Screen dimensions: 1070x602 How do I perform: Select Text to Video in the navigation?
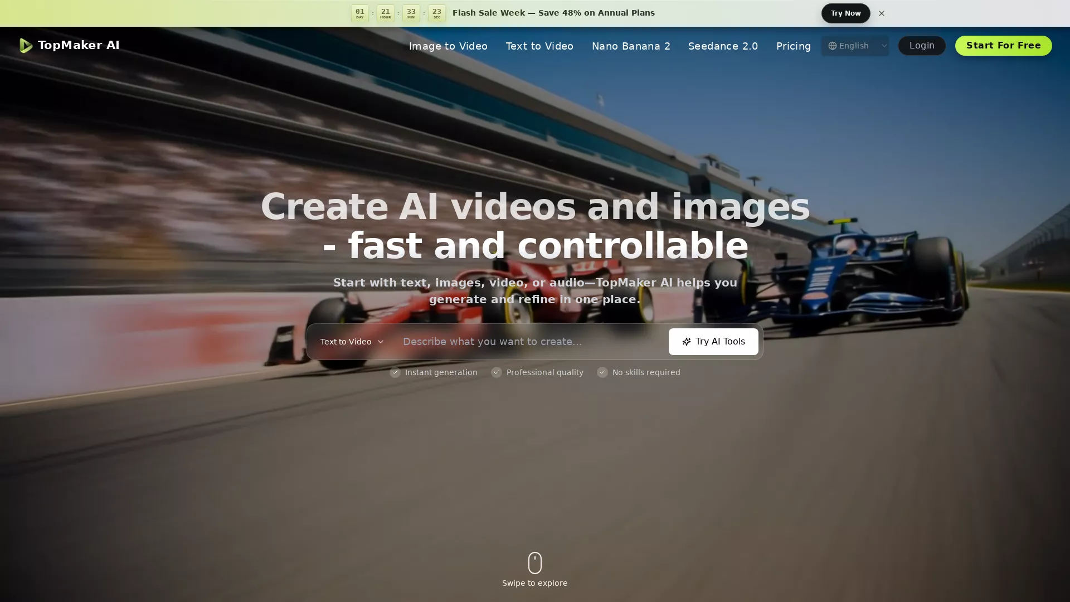coord(539,46)
